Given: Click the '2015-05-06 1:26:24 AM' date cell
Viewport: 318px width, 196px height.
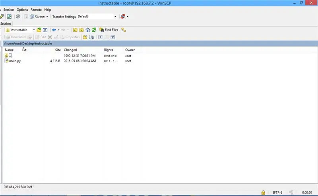Looking at the screenshot, I should [x=80, y=61].
